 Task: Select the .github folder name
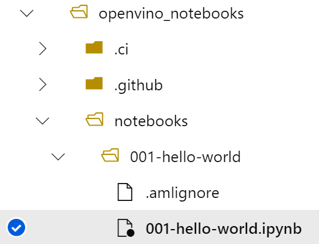(139, 85)
